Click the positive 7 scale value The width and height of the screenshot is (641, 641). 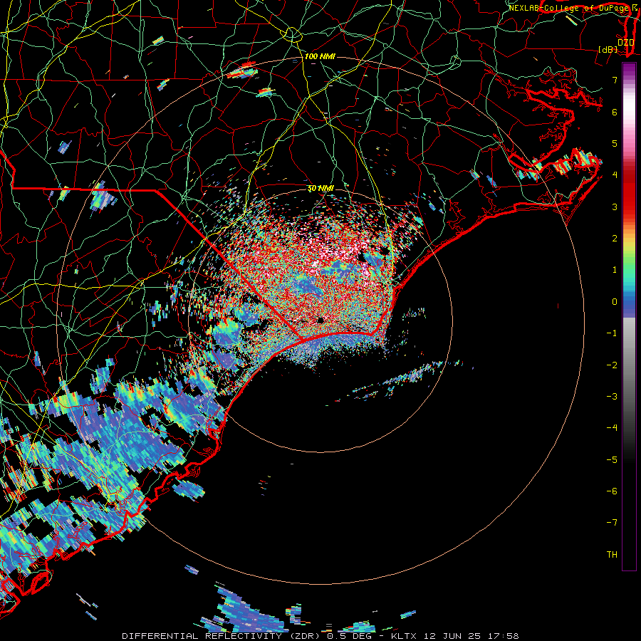click(615, 80)
